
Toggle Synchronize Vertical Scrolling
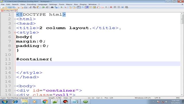[70, 7]
